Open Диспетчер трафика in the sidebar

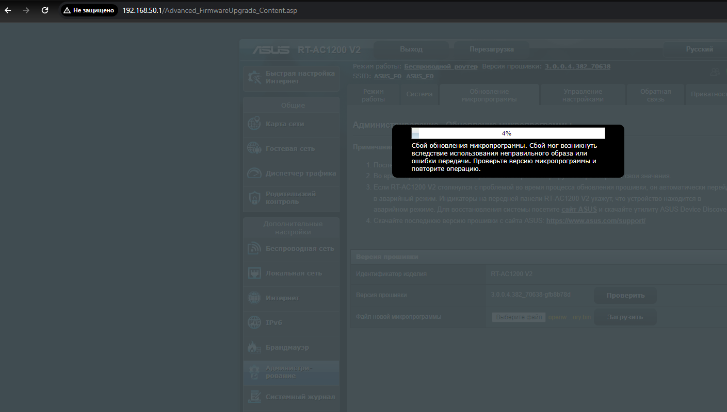click(291, 174)
